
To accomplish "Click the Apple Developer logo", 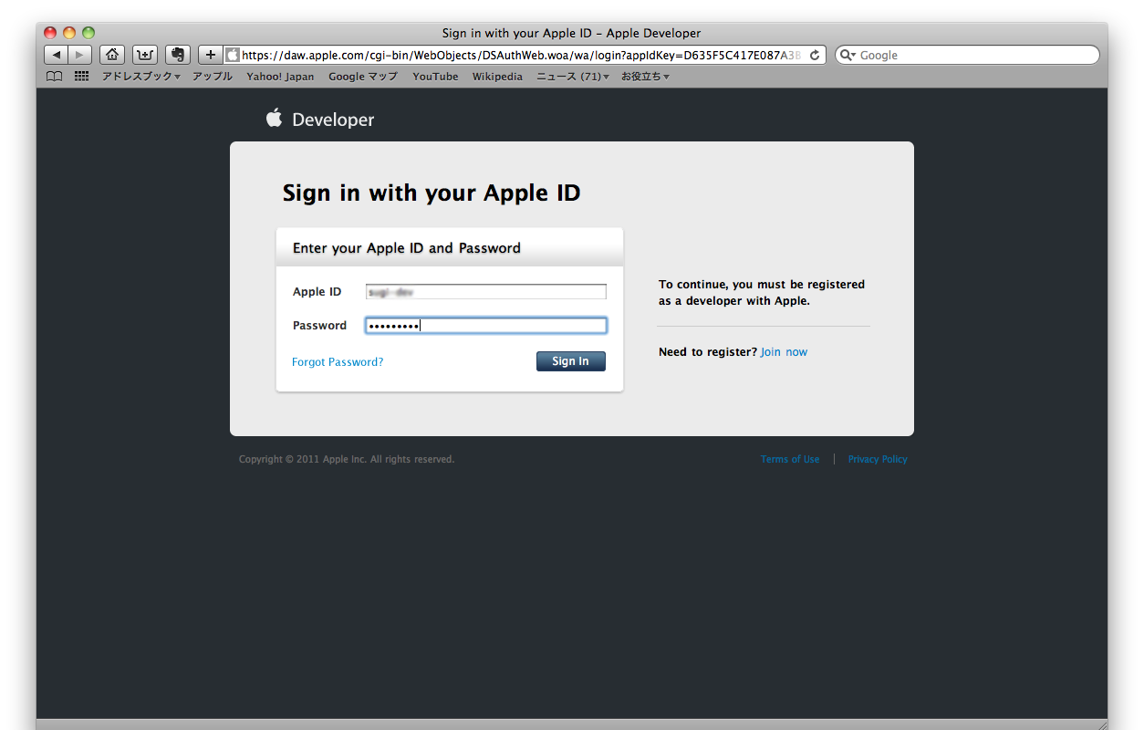I will tap(320, 120).
